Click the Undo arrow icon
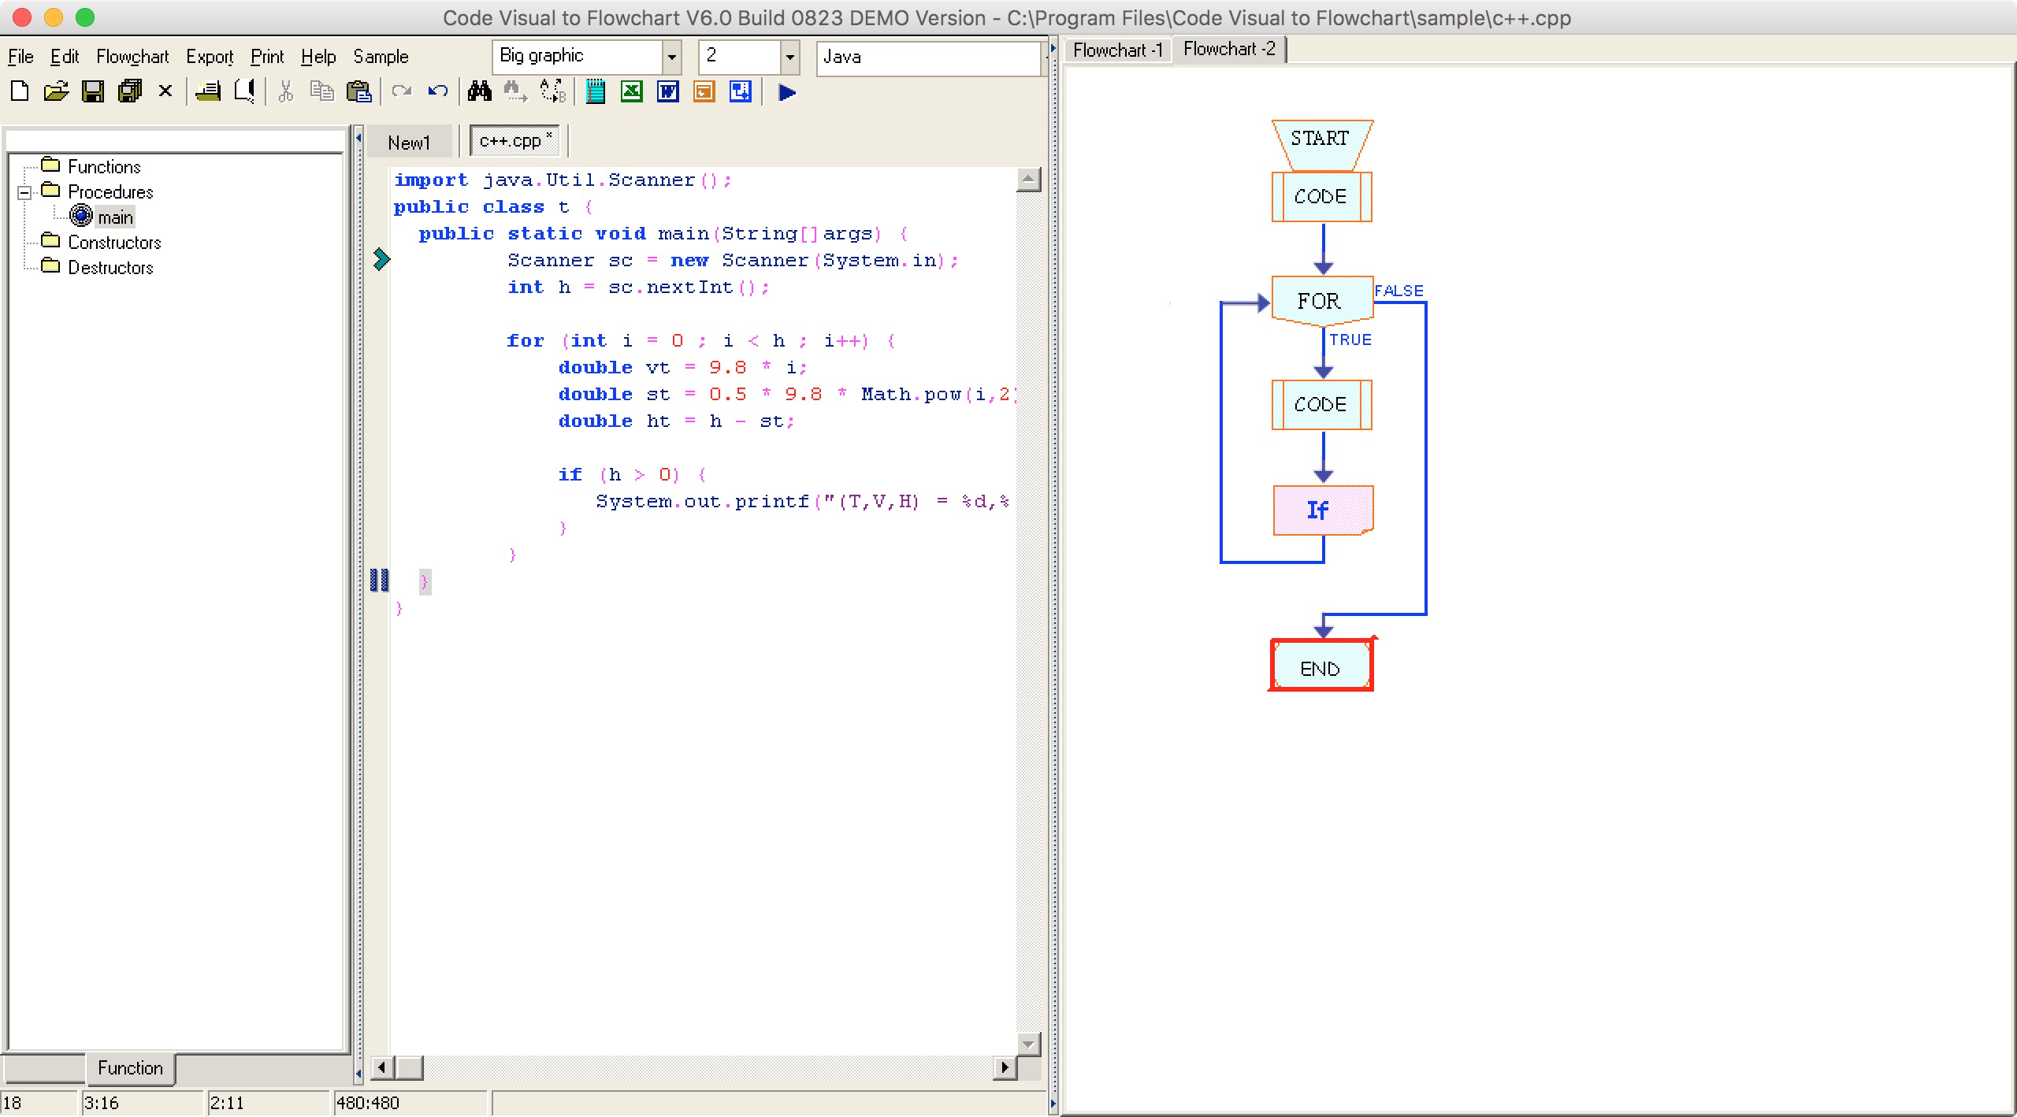Image resolution: width=2017 pixels, height=1117 pixels. 438,92
